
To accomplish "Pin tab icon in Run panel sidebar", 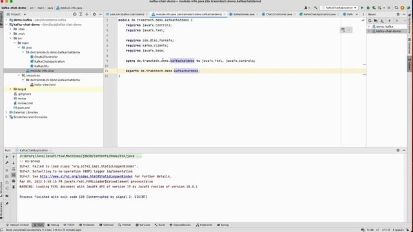I will click(x=7, y=204).
